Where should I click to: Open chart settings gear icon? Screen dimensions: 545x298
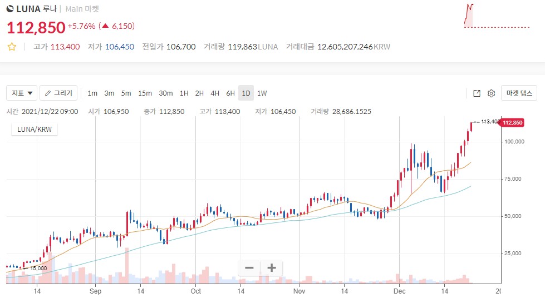point(492,93)
